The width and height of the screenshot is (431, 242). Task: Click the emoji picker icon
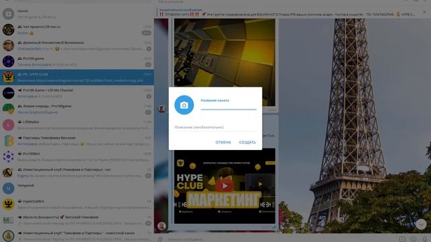click(x=413, y=239)
